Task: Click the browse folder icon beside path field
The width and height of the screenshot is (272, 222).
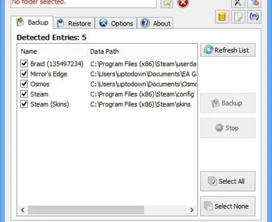Action: [x=167, y=3]
